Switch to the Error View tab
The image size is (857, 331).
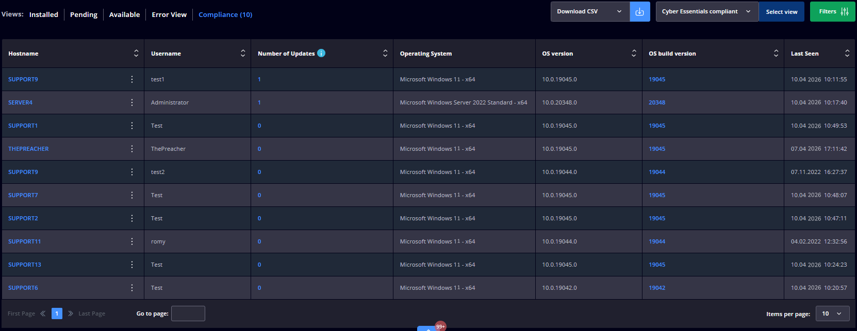(169, 14)
